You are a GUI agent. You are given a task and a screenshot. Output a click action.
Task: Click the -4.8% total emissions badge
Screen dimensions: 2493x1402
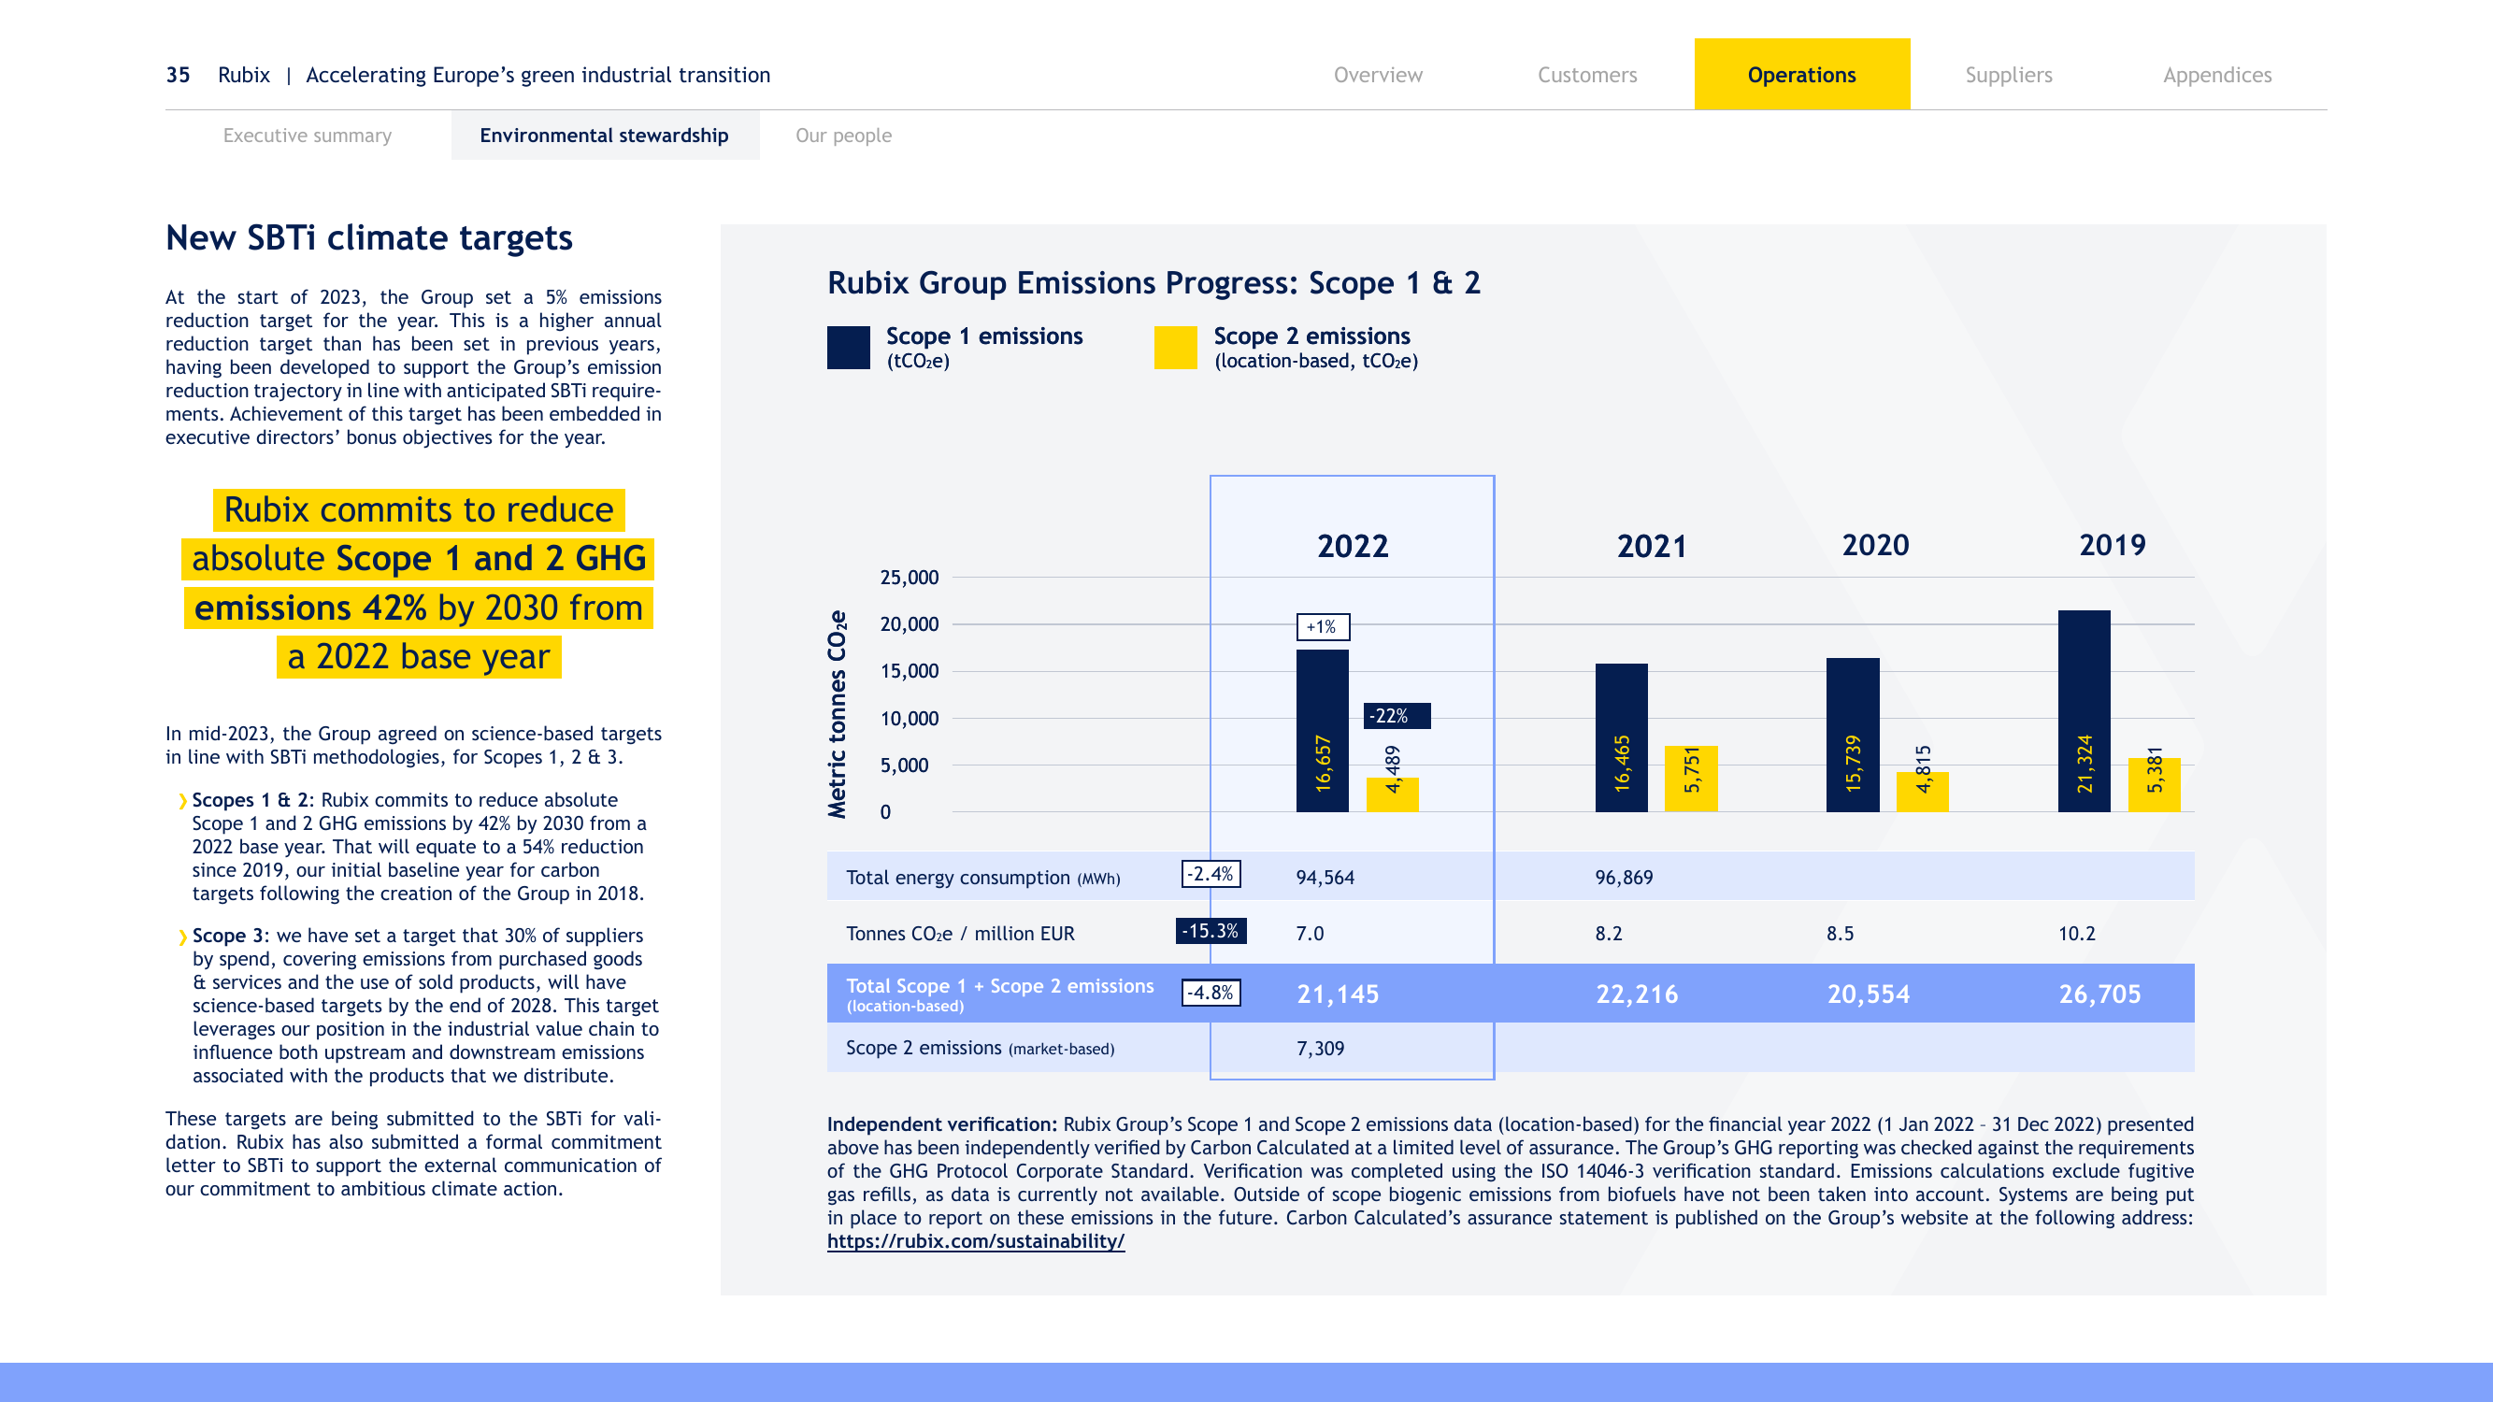pyautogui.click(x=1211, y=993)
